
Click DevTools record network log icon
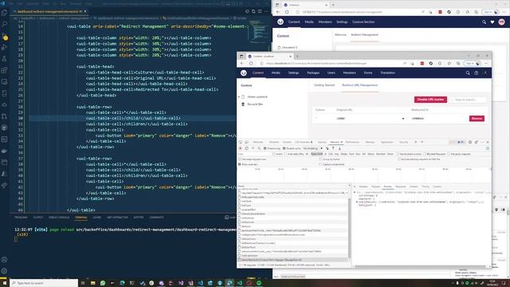241,148
